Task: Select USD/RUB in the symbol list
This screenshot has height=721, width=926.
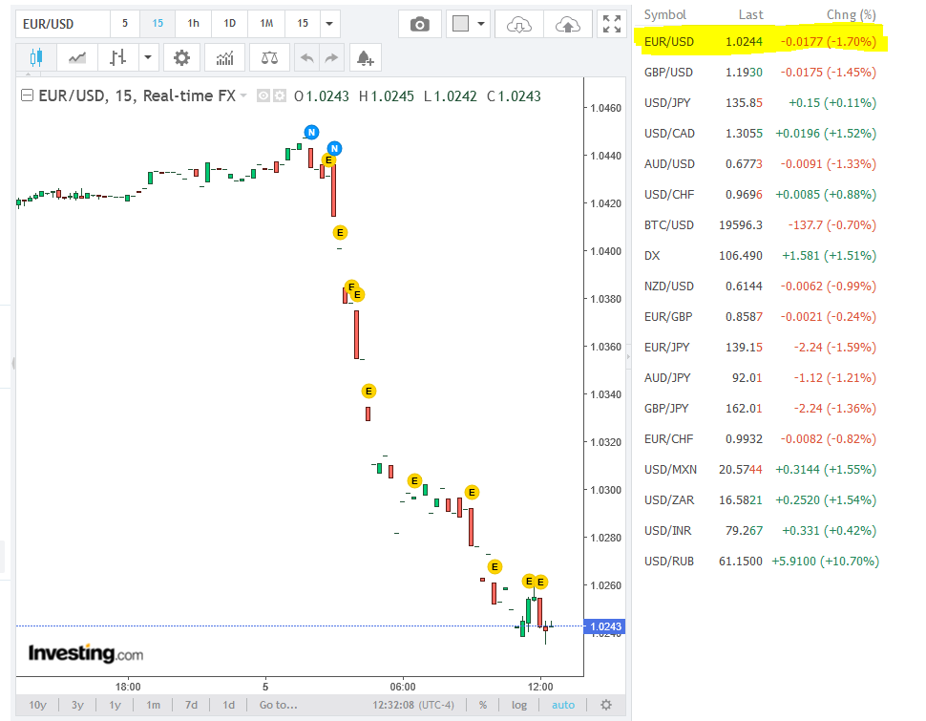Action: point(760,561)
